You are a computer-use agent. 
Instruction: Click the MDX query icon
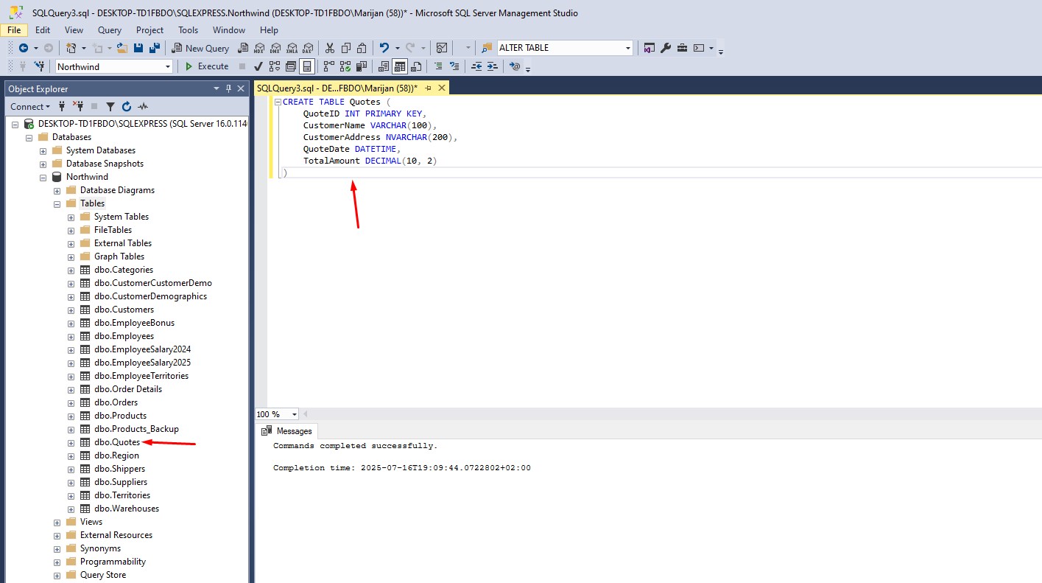[259, 48]
